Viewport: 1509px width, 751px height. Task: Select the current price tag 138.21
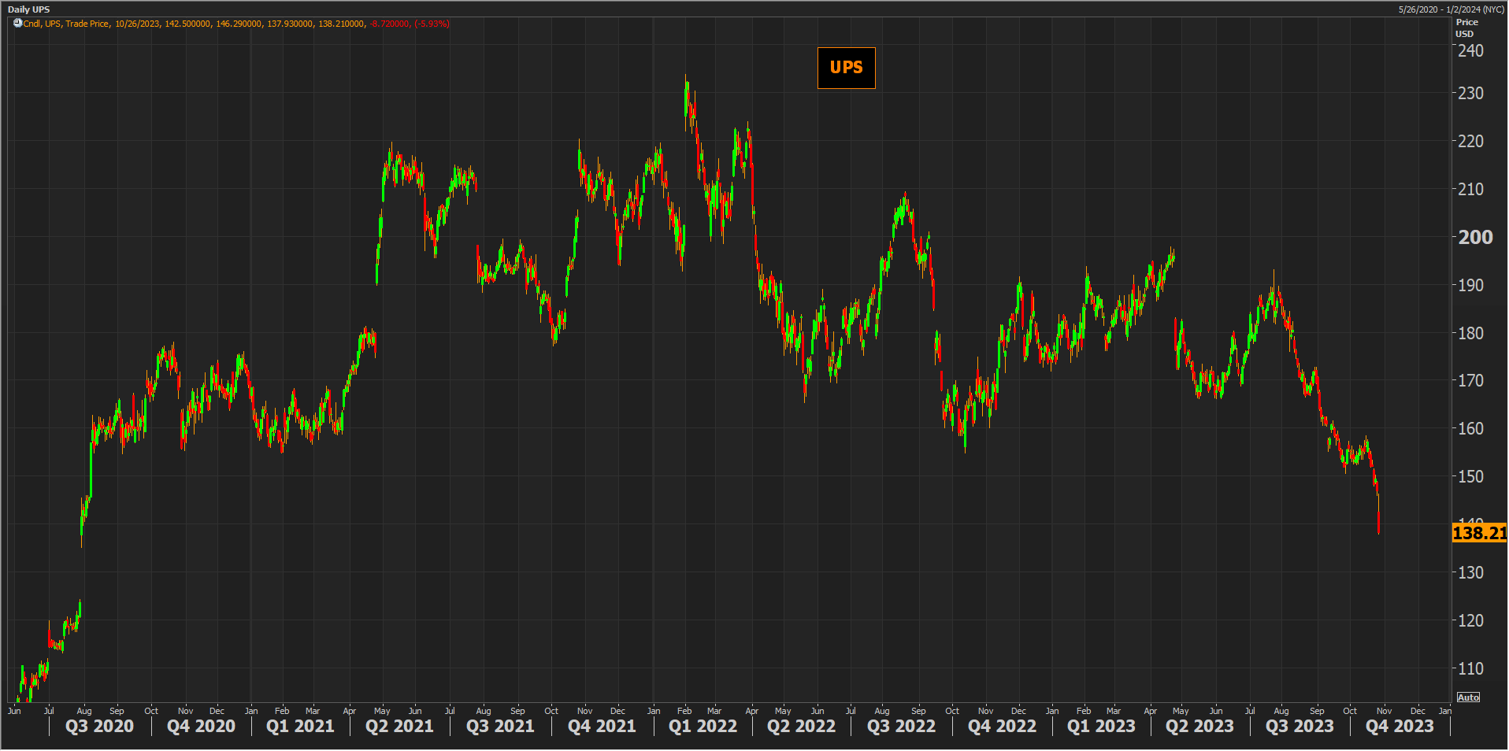pyautogui.click(x=1478, y=533)
